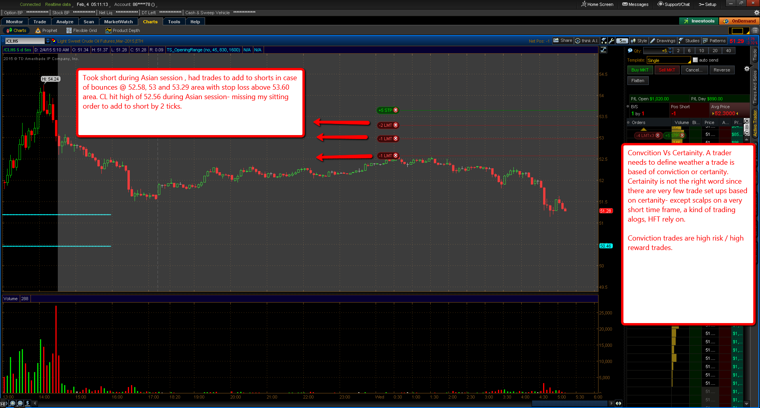
Task: Zoom in the price ladder
Action: [747, 121]
